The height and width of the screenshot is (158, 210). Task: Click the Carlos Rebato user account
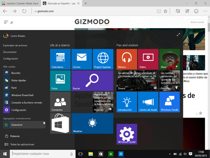(x=14, y=36)
